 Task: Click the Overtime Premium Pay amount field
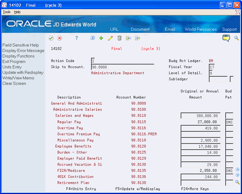click(x=200, y=134)
